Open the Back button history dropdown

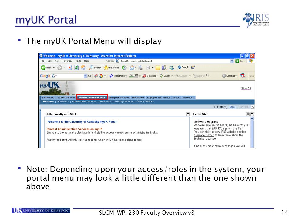(54, 68)
